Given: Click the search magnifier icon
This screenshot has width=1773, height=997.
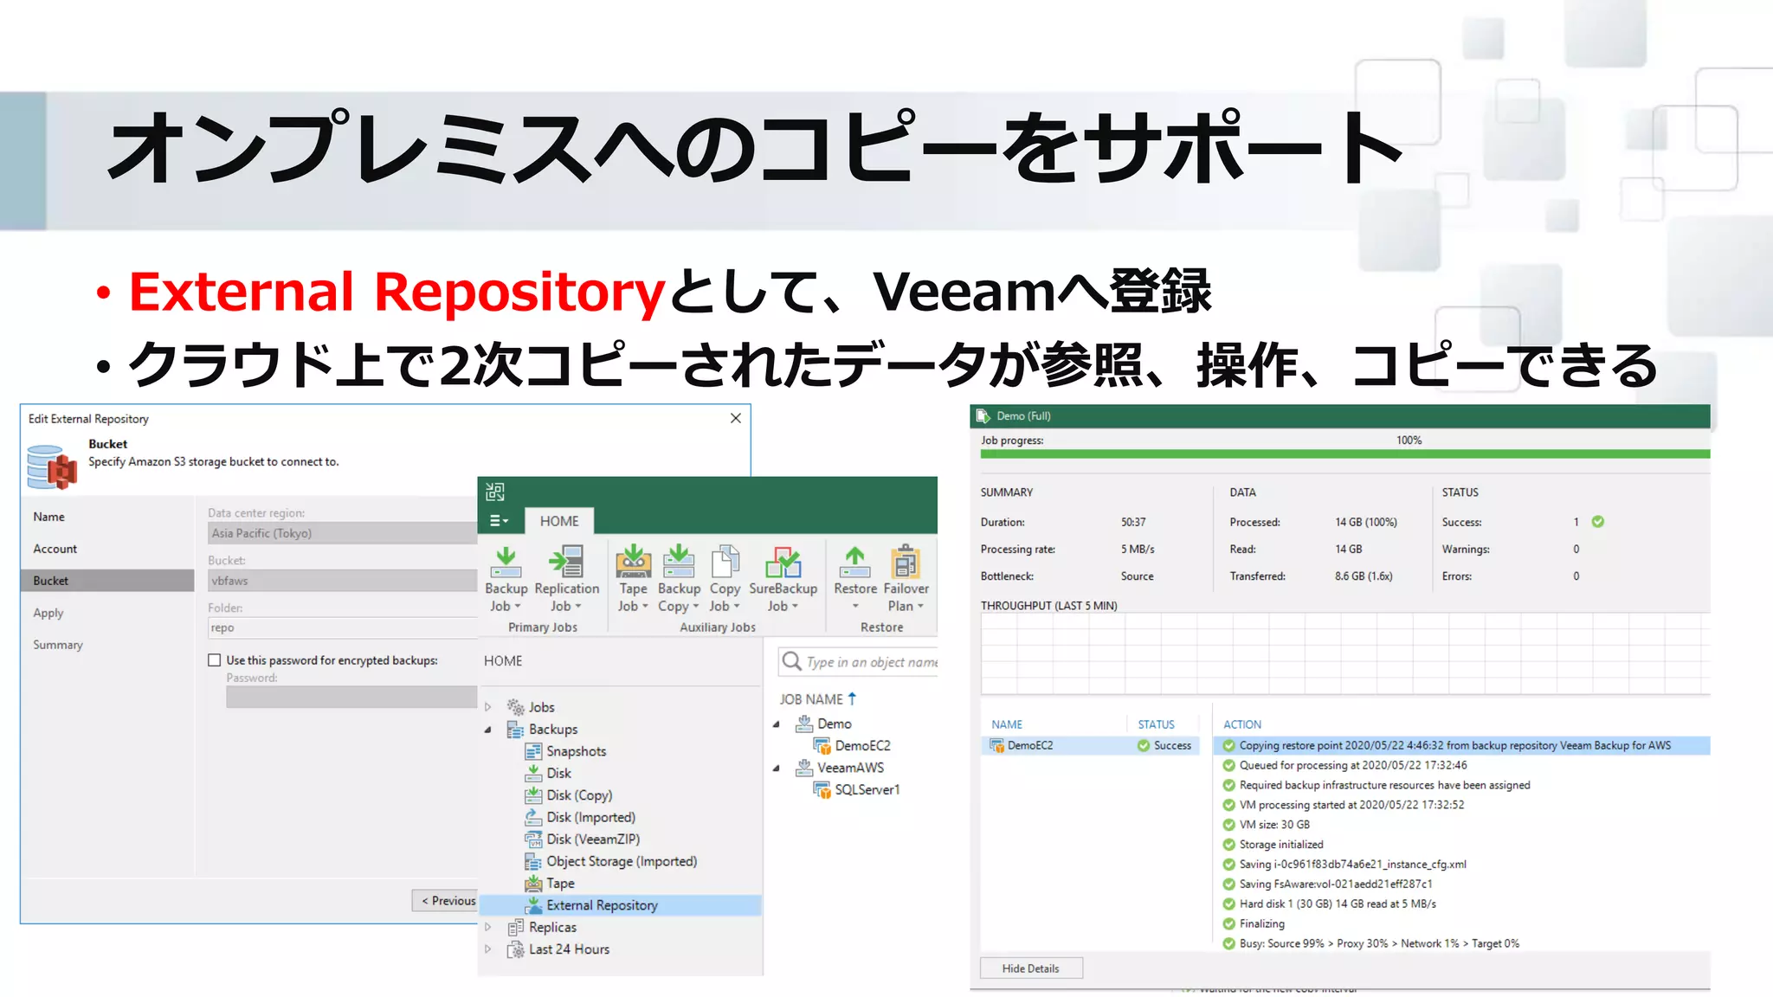Looking at the screenshot, I should click(791, 661).
